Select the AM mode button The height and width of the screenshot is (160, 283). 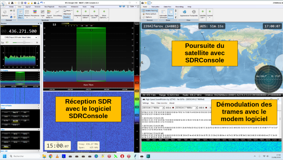pyautogui.click(x=25, y=112)
